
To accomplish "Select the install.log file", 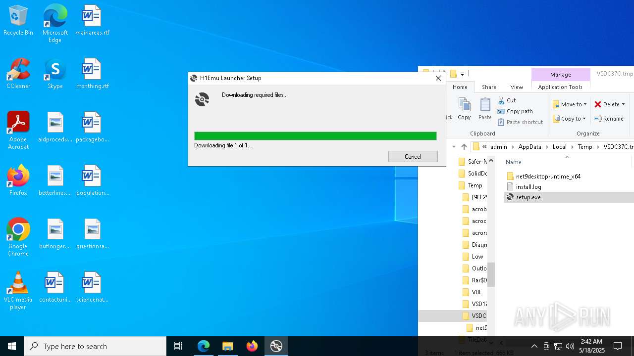I will [x=528, y=187].
